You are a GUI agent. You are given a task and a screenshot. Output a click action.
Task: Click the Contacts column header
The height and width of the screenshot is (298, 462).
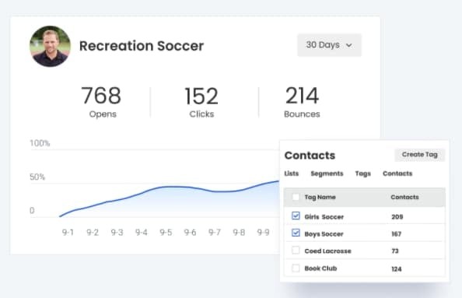(x=404, y=197)
